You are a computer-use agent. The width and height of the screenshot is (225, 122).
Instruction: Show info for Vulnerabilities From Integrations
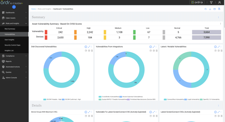click(151, 47)
